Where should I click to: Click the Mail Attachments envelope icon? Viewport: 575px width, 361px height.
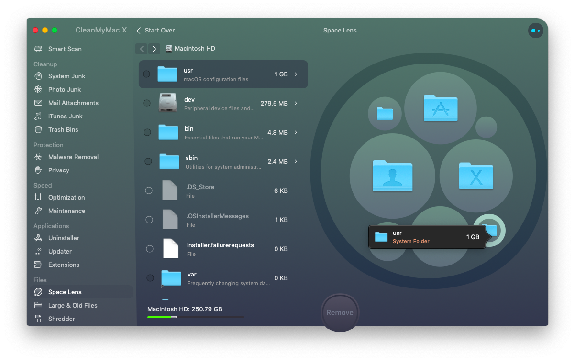pyautogui.click(x=38, y=103)
